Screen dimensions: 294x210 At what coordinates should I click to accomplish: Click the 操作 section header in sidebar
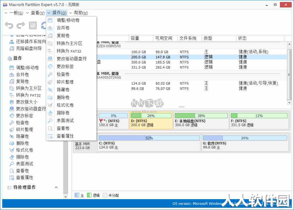coord(18,58)
